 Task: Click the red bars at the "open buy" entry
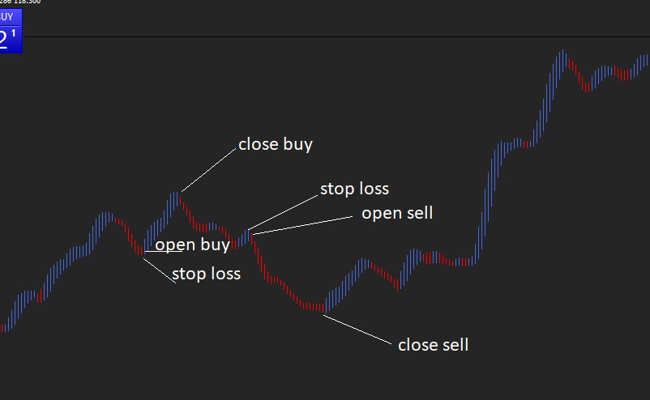[139, 247]
